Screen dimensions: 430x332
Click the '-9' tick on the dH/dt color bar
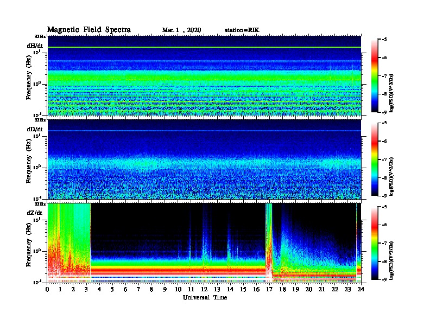coord(384,112)
